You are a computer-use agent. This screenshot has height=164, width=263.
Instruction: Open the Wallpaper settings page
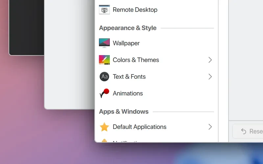126,43
